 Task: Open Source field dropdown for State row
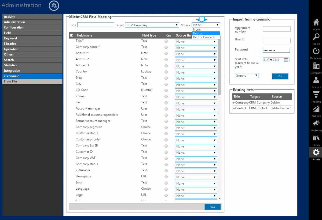(x=196, y=78)
